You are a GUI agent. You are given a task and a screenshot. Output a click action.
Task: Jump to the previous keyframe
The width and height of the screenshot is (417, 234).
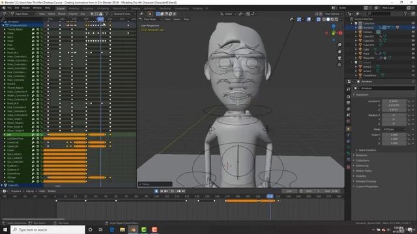(166, 191)
